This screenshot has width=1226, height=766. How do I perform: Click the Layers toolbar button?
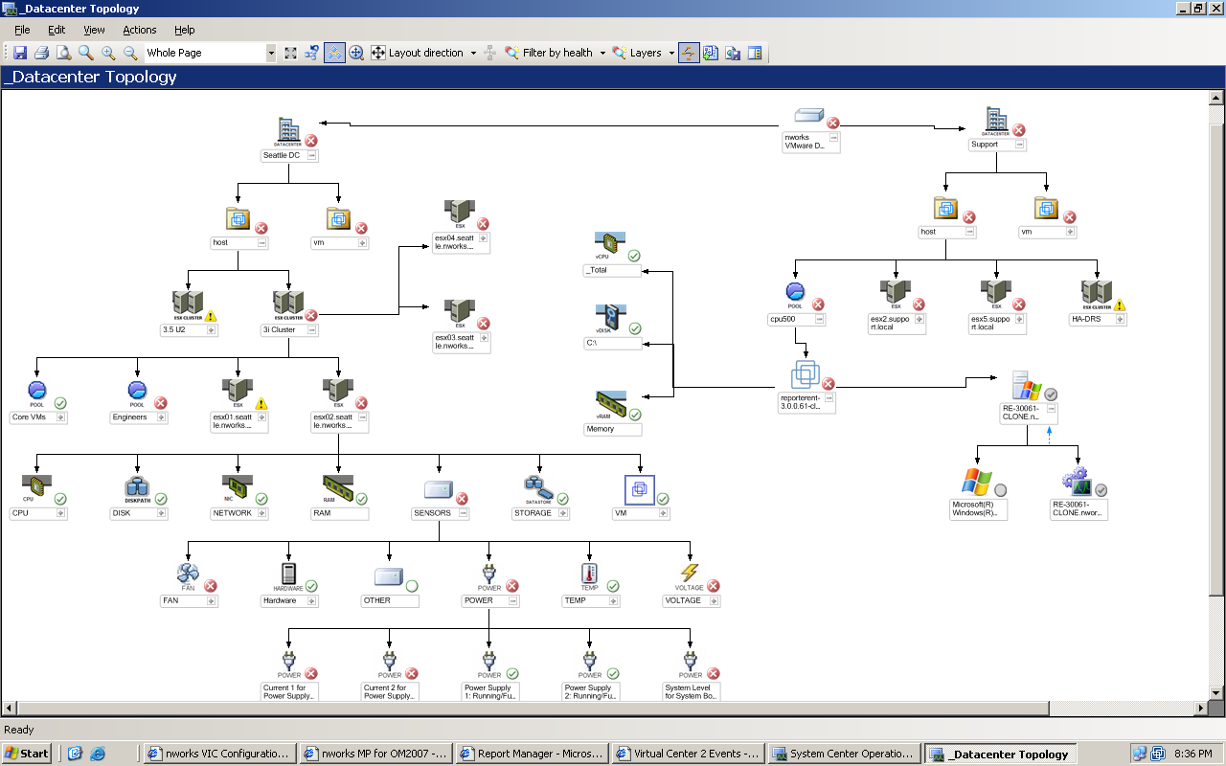[638, 53]
